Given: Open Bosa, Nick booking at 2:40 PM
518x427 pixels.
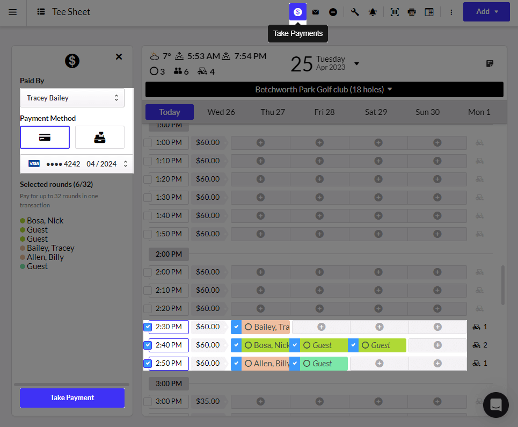Looking at the screenshot, I should pyautogui.click(x=266, y=345).
